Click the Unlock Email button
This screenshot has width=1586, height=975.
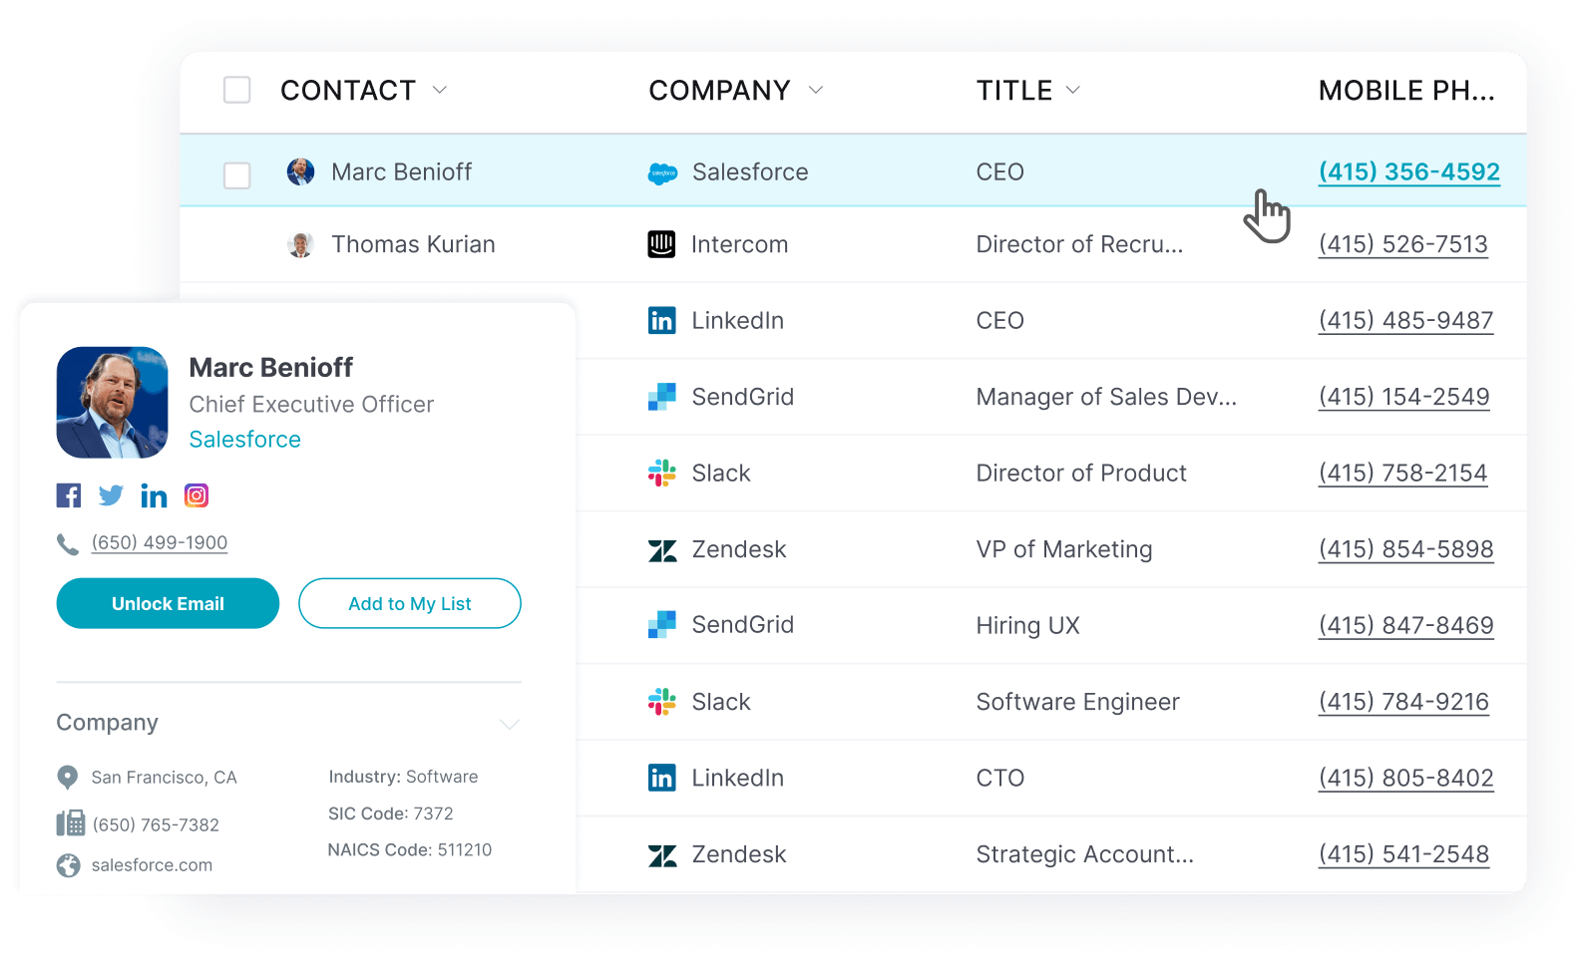(x=168, y=603)
